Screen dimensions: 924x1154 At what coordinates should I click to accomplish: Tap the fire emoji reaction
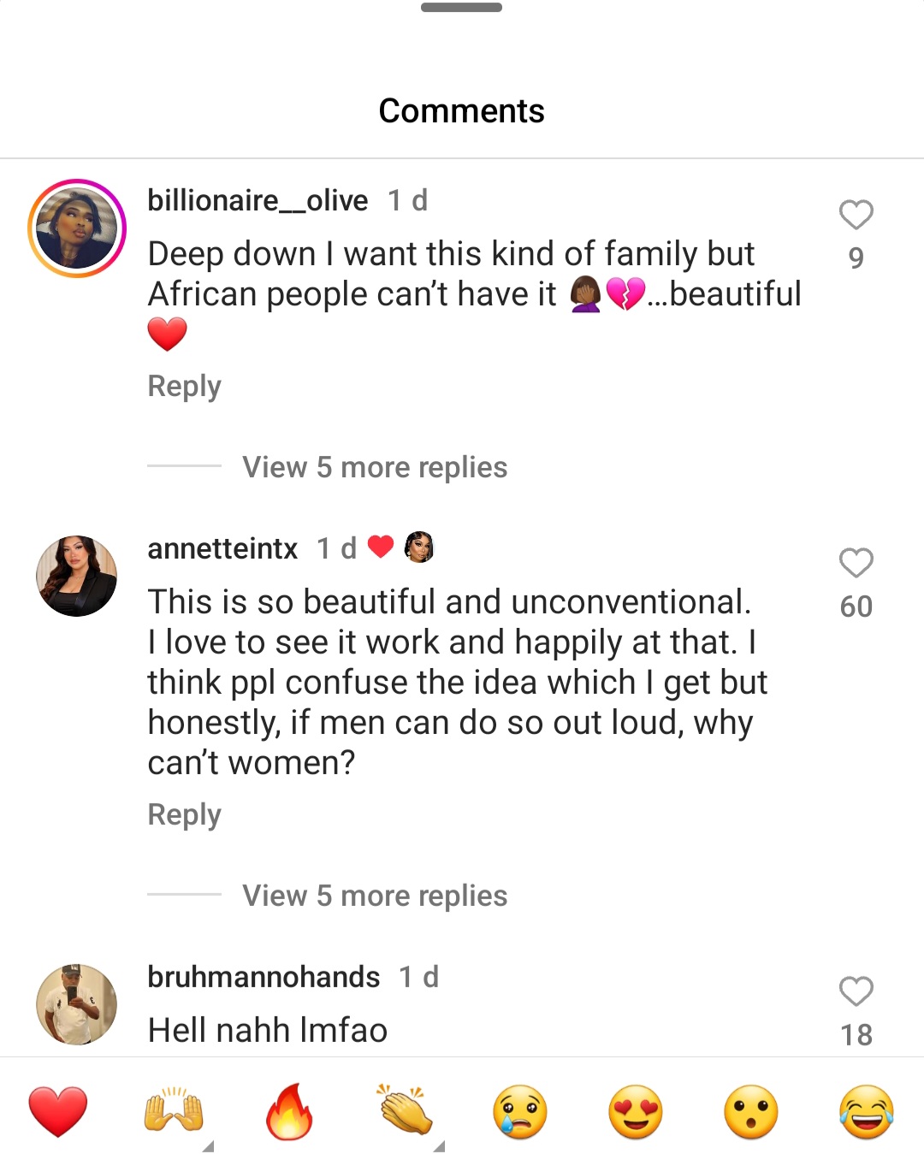[289, 1111]
